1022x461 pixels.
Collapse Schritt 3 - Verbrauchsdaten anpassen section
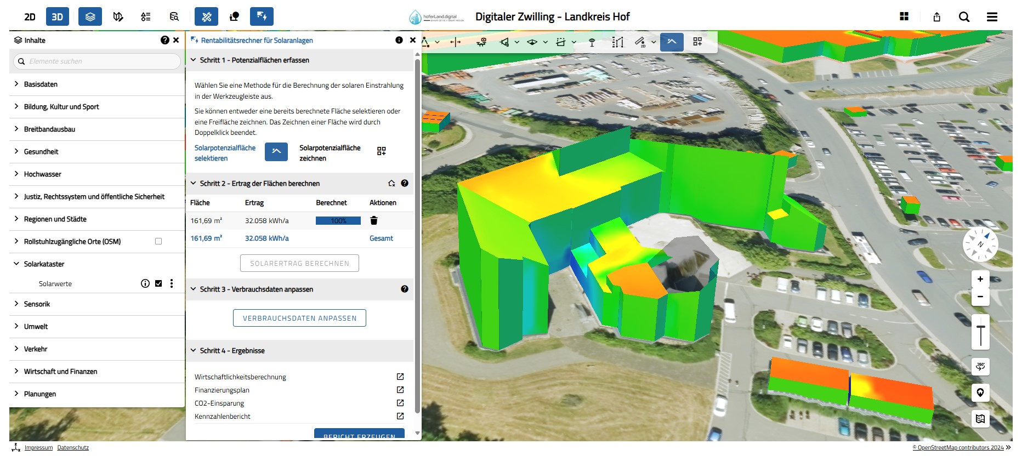[193, 289]
